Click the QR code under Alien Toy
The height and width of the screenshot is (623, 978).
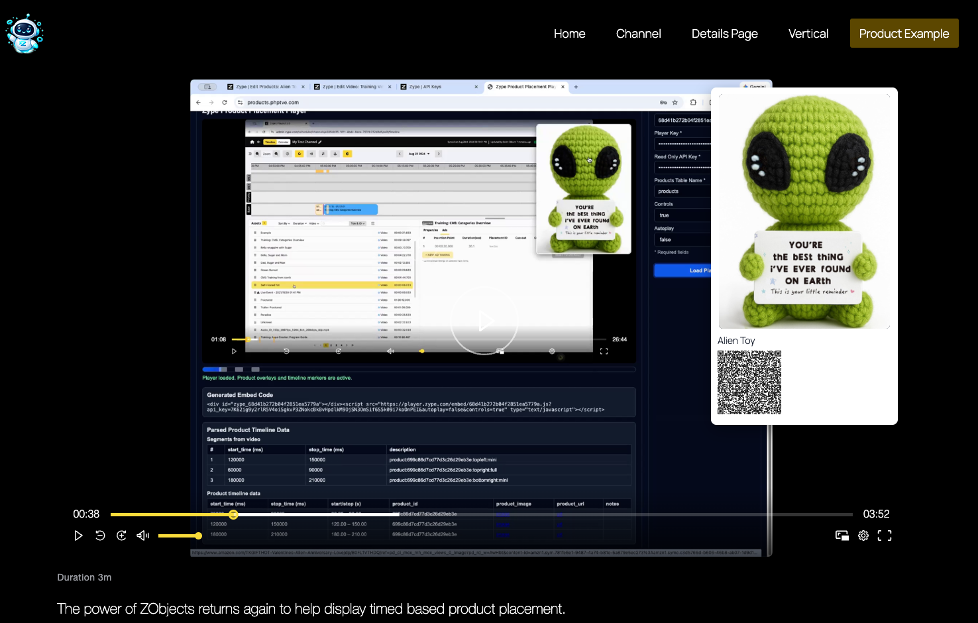749,382
